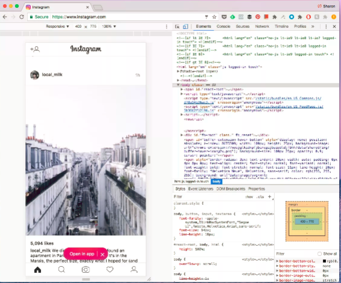
Task: Open the Instagram home tab icon
Action: [x=38, y=270]
